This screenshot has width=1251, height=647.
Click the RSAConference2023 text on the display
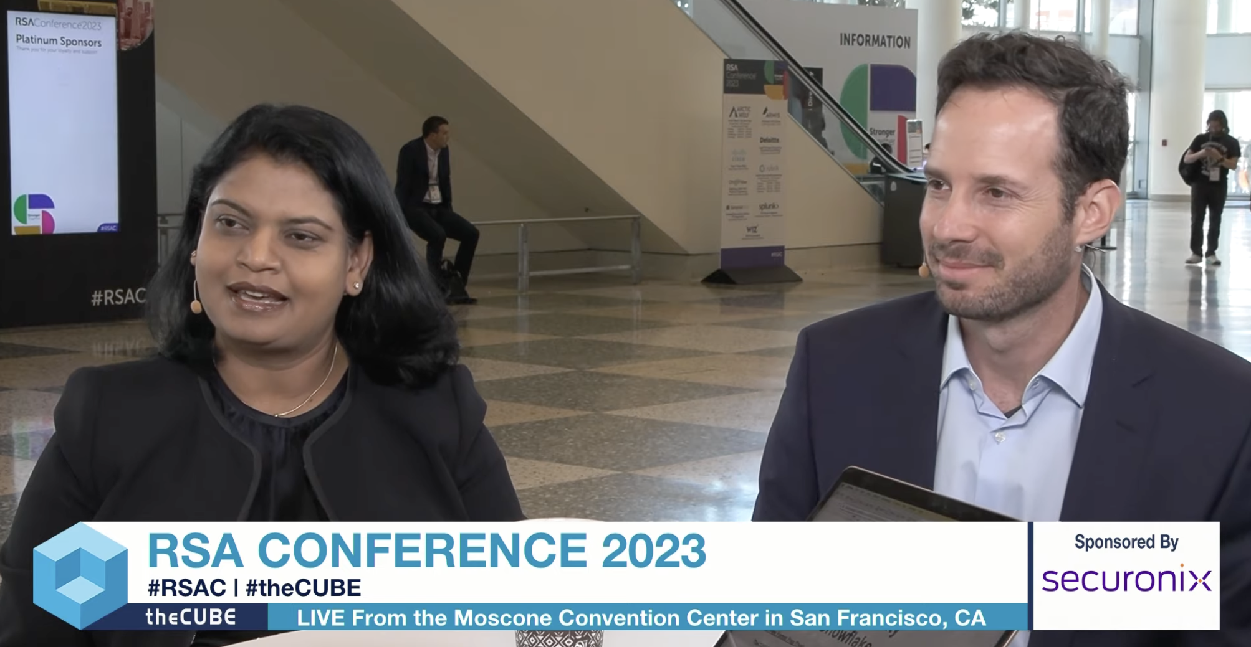coord(57,24)
